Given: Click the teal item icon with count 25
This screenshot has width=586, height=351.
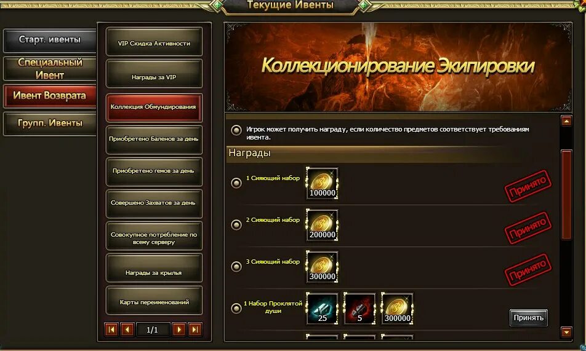Looking at the screenshot, I should click(x=322, y=309).
